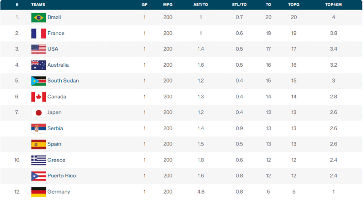The height and width of the screenshot is (200, 363).
Task: Click the Puerto Rico flag icon
Action: [39, 176]
